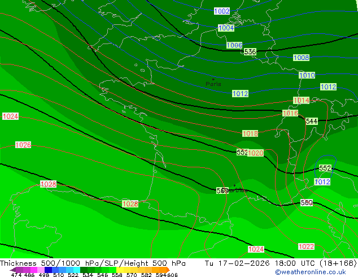Click the 570 legend value
The height and width of the screenshot is (277, 358).
[132, 275]
